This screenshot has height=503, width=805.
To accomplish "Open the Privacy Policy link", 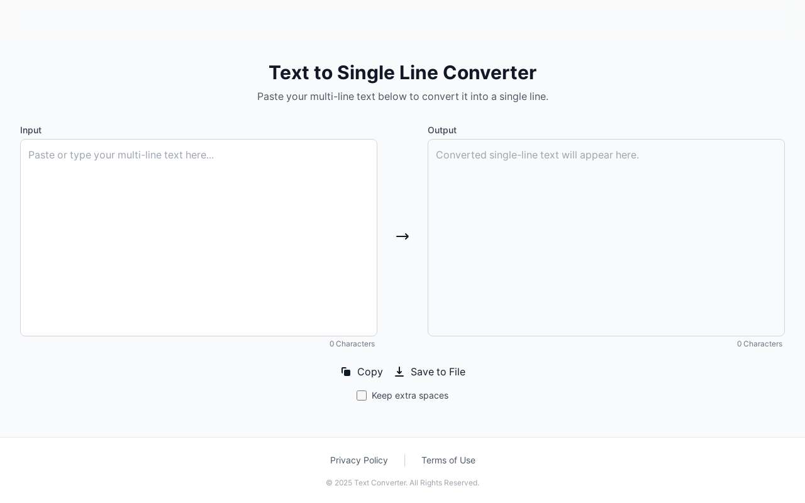I will pyautogui.click(x=359, y=460).
